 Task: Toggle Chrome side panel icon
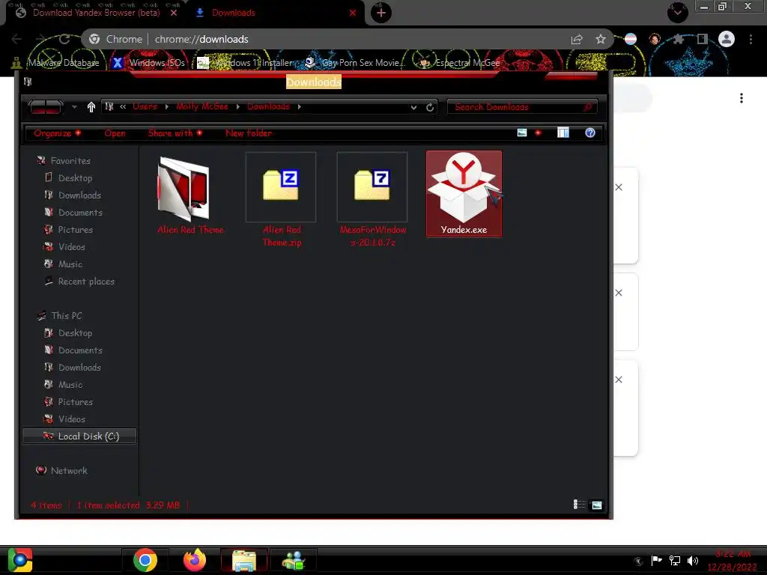[x=703, y=39]
